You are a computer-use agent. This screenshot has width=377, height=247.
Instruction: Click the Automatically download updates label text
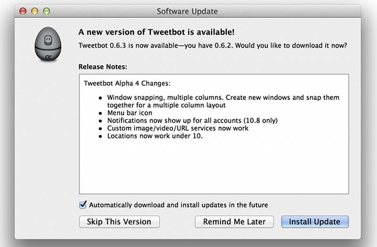pyautogui.click(x=178, y=205)
